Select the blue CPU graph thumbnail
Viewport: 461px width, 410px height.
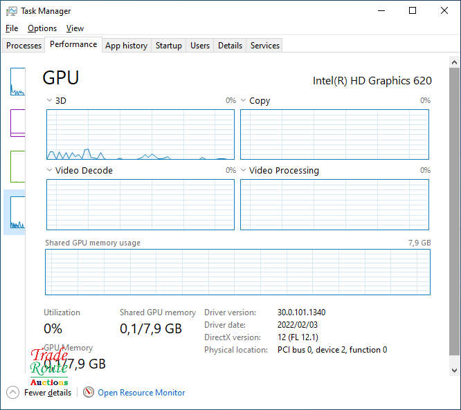tap(17, 82)
